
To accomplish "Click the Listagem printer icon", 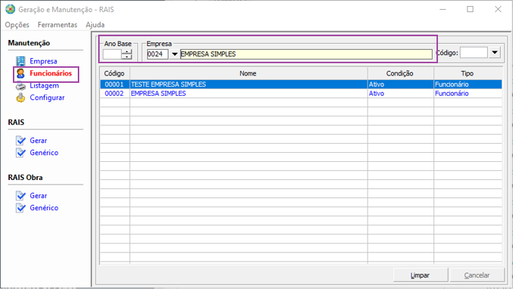I will (x=20, y=86).
